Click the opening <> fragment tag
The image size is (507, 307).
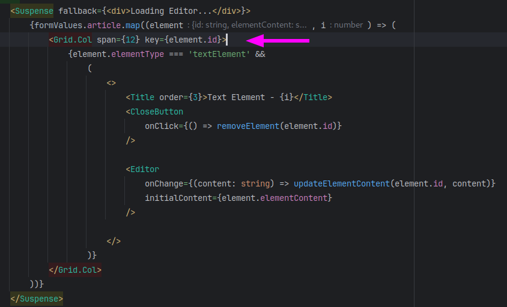(x=111, y=83)
